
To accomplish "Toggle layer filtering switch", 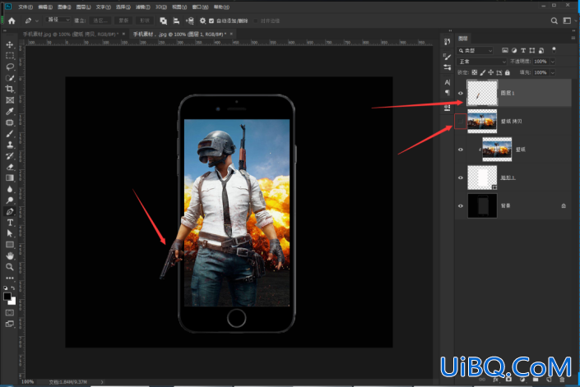I will coord(554,49).
